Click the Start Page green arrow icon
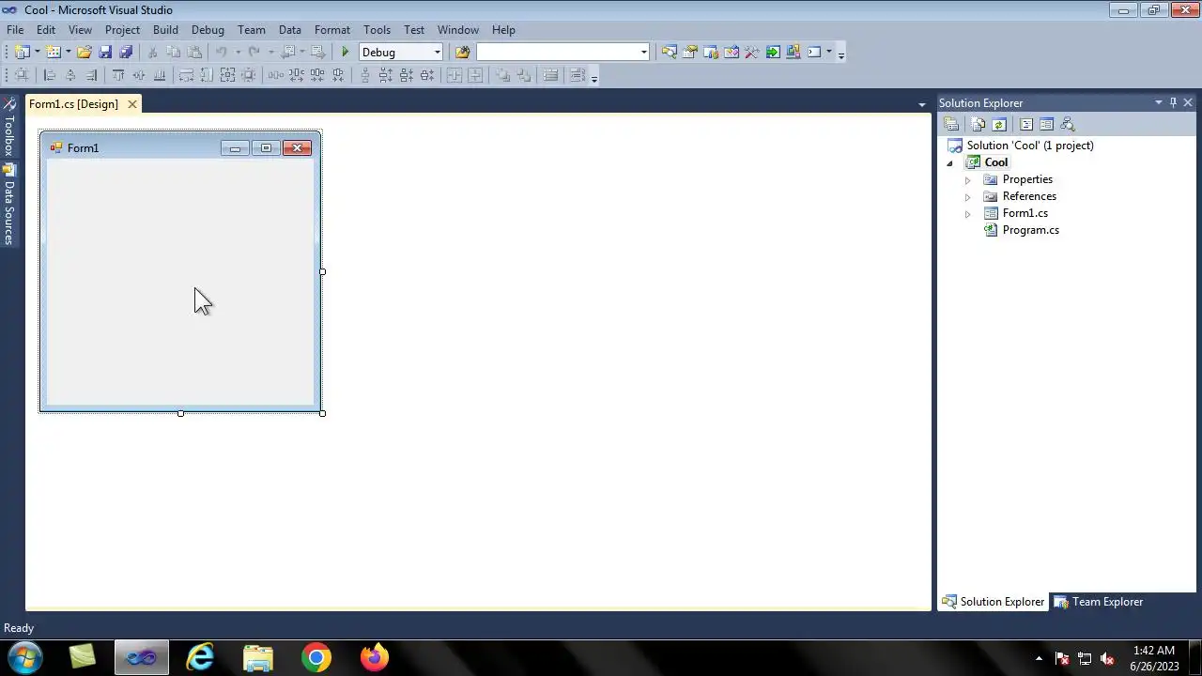 773,53
